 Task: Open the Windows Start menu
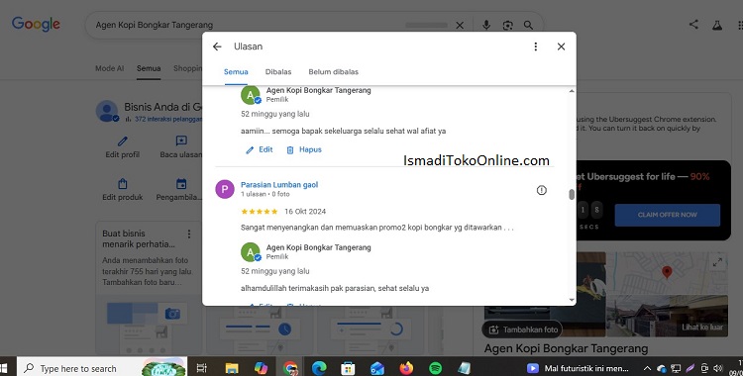[x=4, y=368]
